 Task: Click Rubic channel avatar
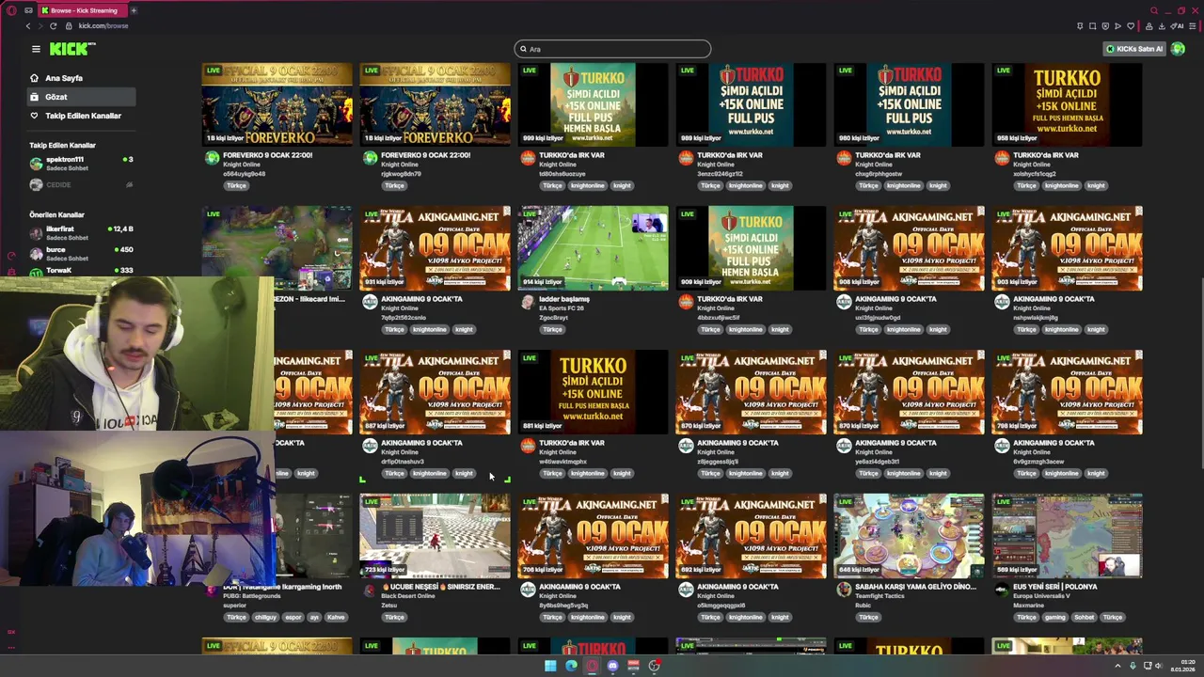pos(844,590)
